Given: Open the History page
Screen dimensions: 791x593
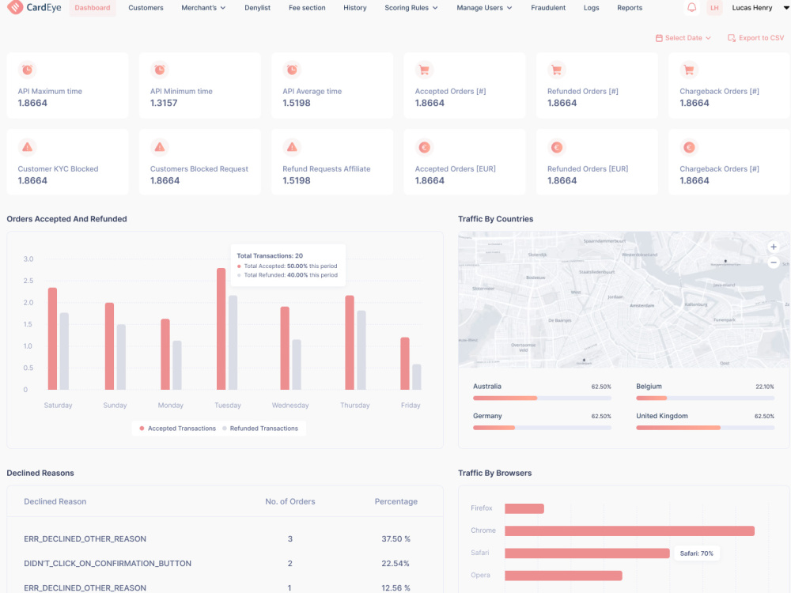Looking at the screenshot, I should coord(354,8).
